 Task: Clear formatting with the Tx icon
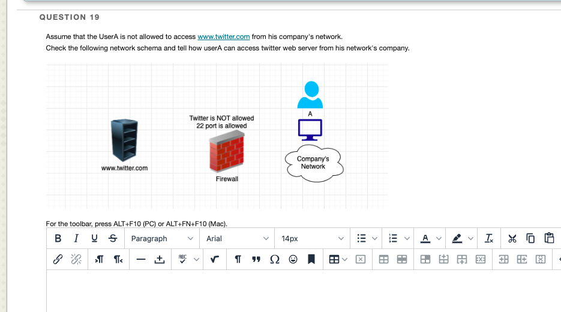click(489, 238)
